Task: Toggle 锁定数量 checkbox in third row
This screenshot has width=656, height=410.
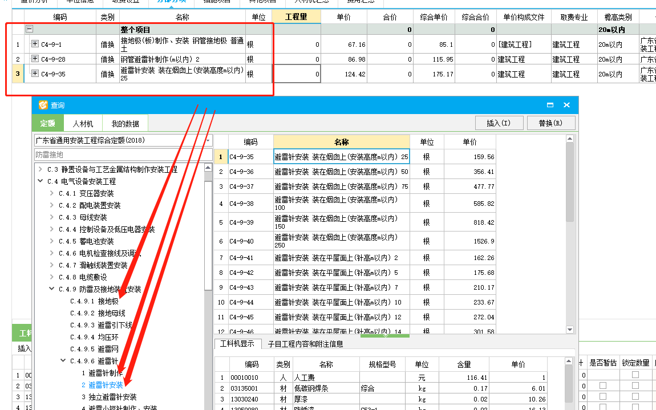Action: point(635,396)
